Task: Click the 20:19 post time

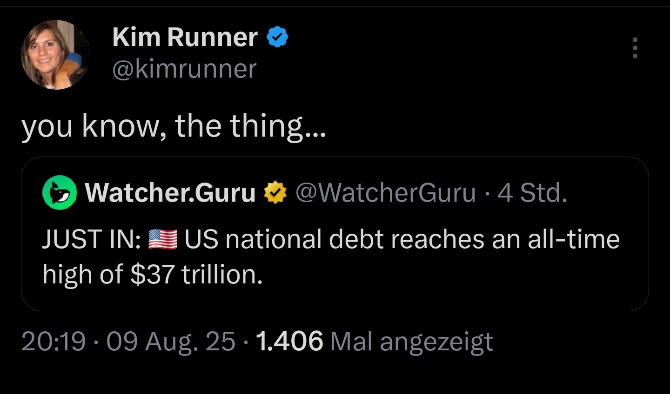Action: [54, 341]
